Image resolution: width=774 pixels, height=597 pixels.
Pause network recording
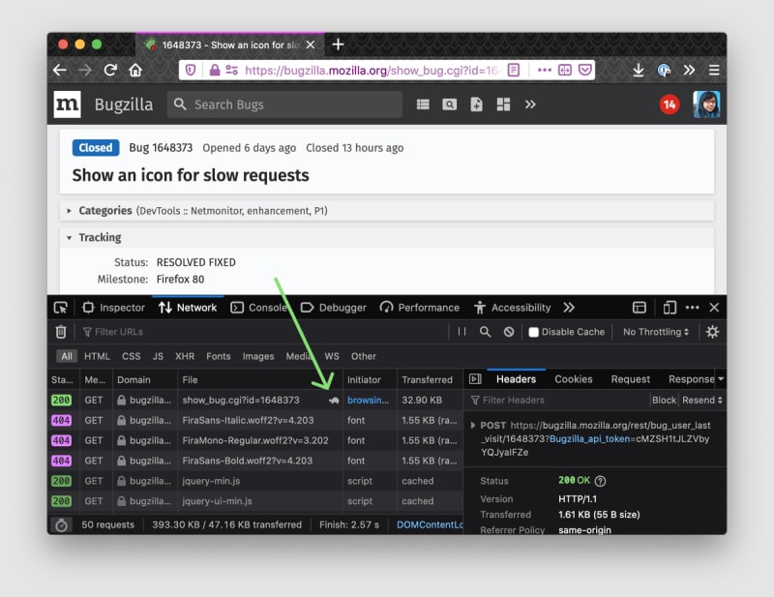(x=461, y=332)
